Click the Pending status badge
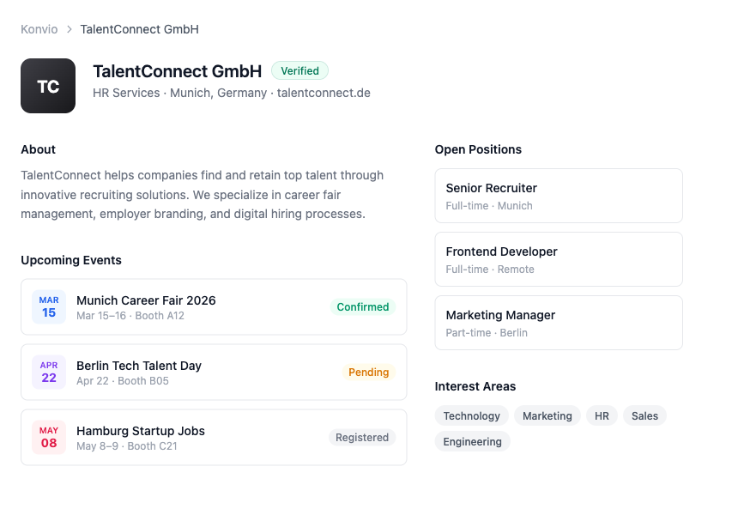Viewport: 738px width, 515px height. tap(369, 372)
